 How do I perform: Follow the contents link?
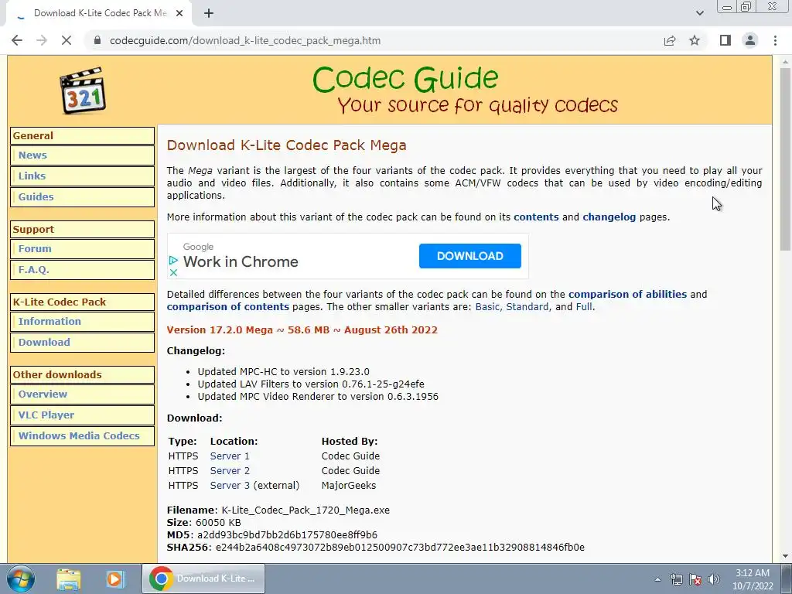click(x=536, y=217)
